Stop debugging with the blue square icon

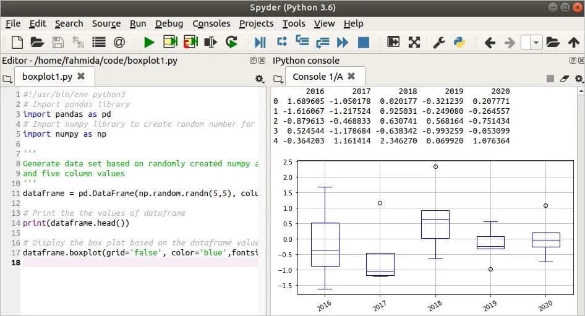click(x=364, y=42)
